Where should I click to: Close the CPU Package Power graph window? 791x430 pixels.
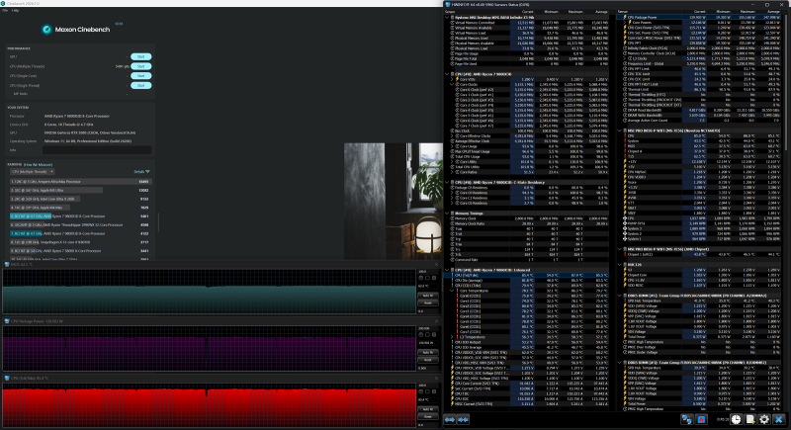436,321
